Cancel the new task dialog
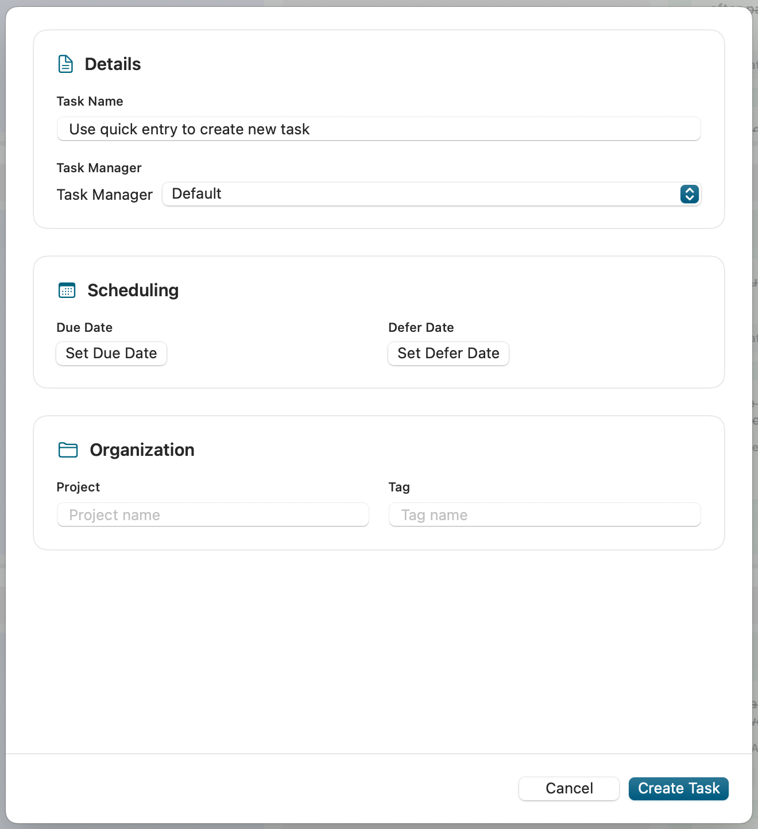This screenshot has width=758, height=829. point(569,788)
